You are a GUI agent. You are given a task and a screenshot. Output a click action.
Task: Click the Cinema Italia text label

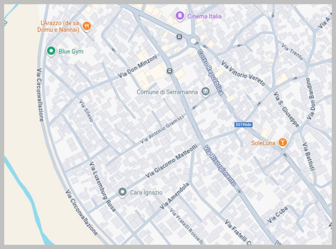coord(204,16)
